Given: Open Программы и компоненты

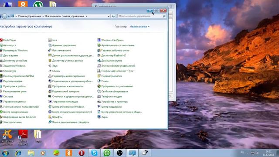Looking at the screenshot, I should 66,86.
